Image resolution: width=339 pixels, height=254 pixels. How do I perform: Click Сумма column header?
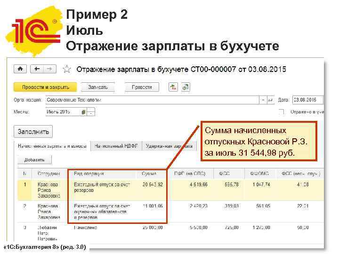tap(149, 174)
